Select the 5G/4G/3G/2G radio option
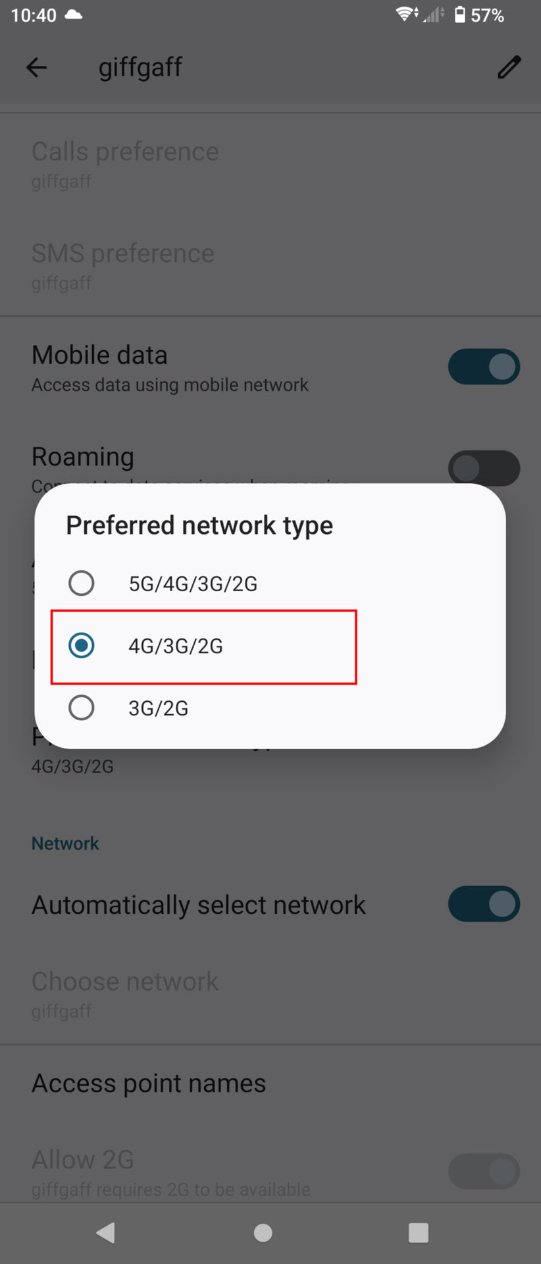The image size is (541, 1264). [82, 583]
